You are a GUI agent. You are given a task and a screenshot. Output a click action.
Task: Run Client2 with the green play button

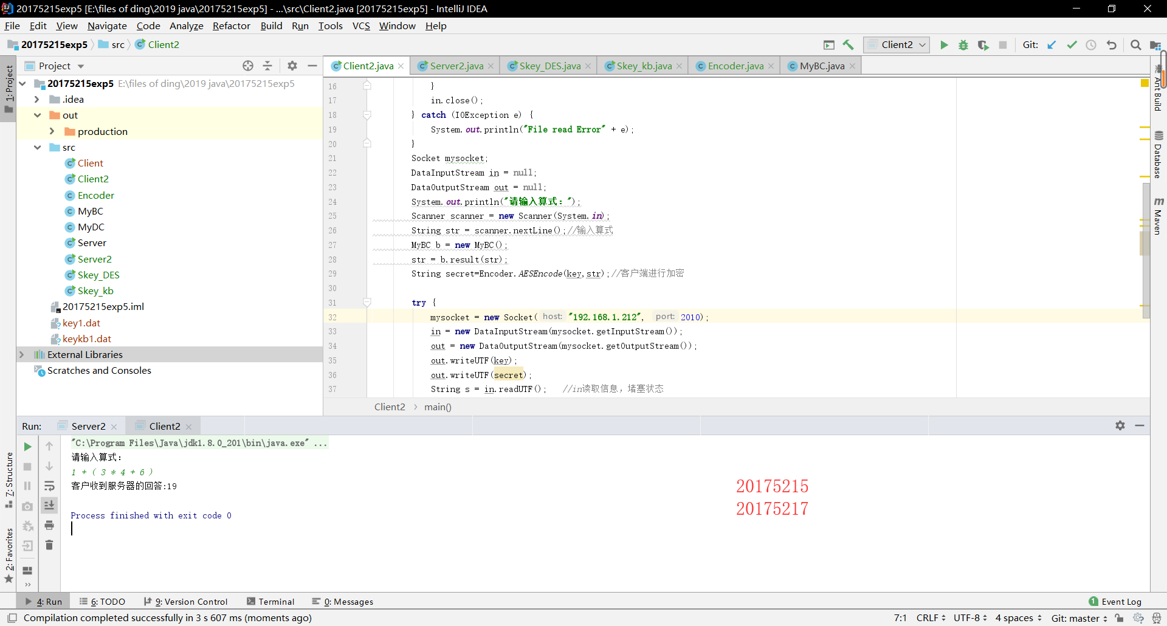click(944, 45)
